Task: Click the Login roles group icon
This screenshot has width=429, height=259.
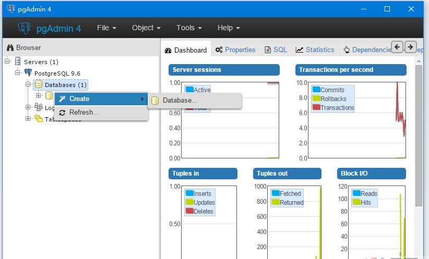Action: 39,107
